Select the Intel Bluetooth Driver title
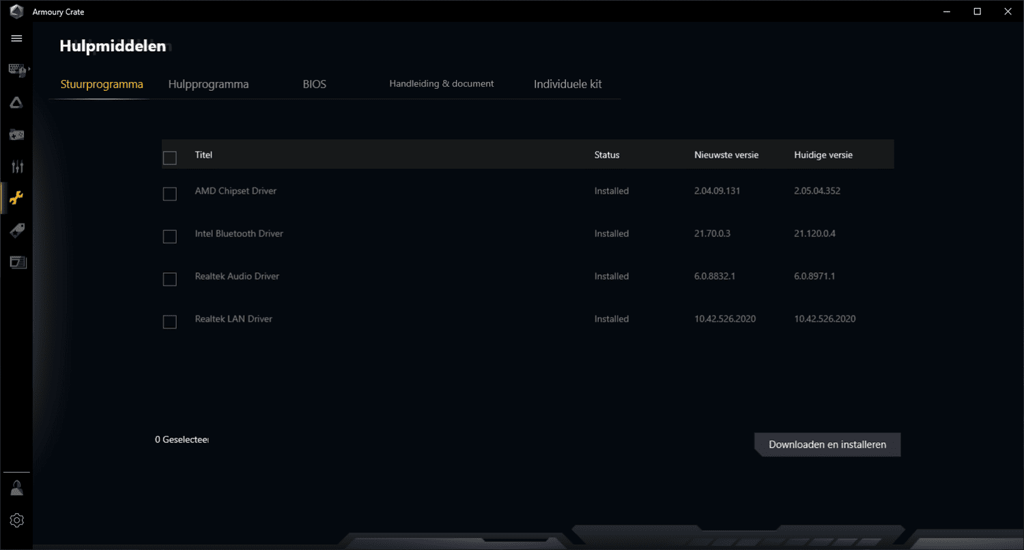This screenshot has height=550, width=1024. [239, 234]
